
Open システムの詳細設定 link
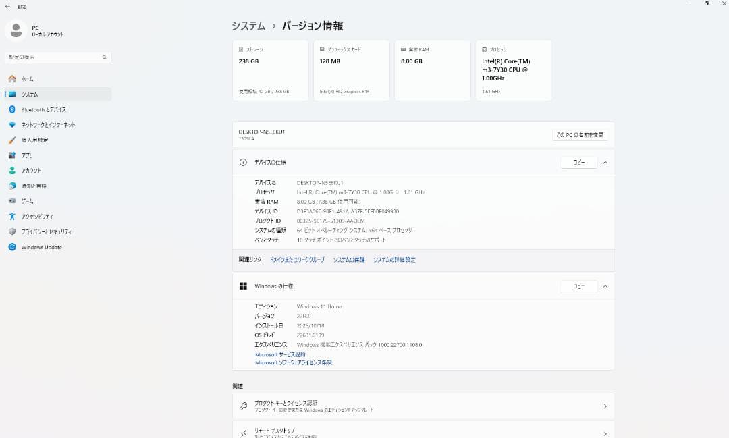(x=394, y=259)
